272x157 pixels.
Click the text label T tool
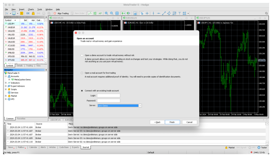click(180, 13)
